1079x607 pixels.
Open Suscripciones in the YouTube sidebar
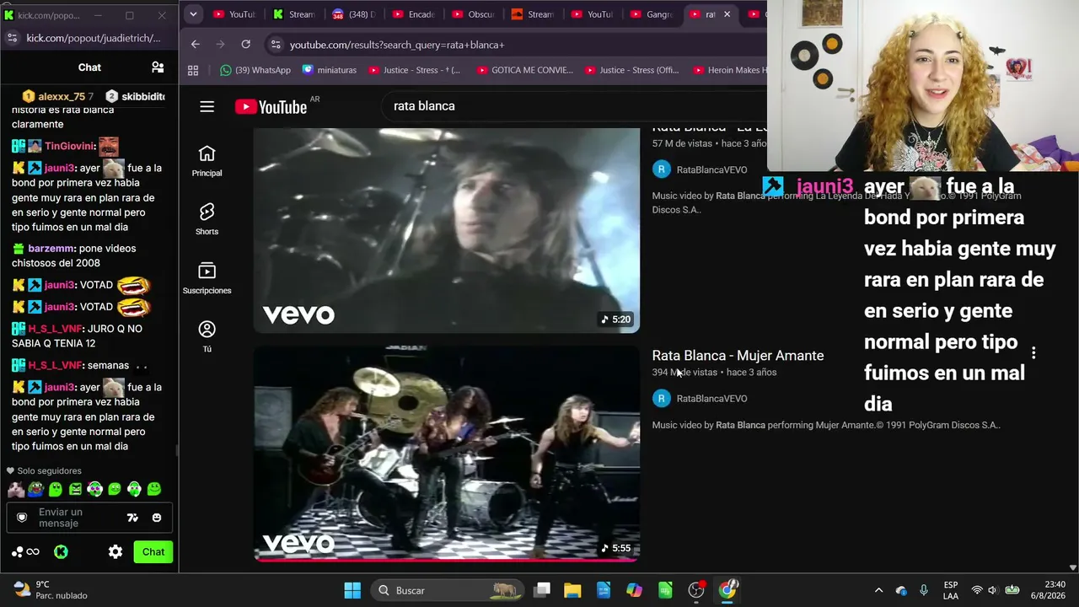[x=207, y=278]
